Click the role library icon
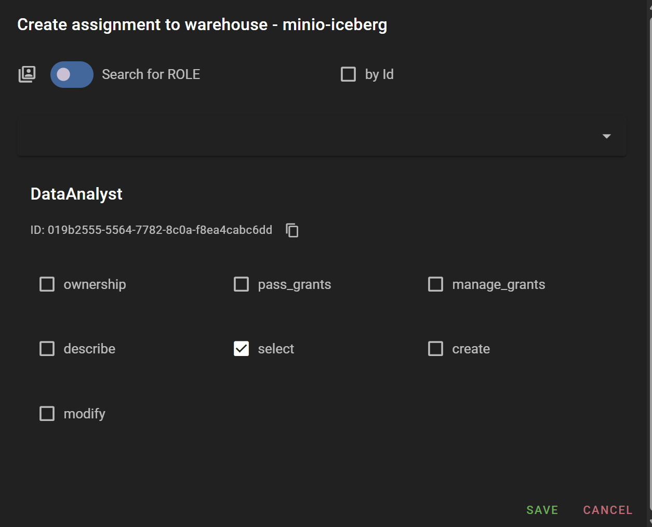This screenshot has height=527, width=652. click(27, 74)
